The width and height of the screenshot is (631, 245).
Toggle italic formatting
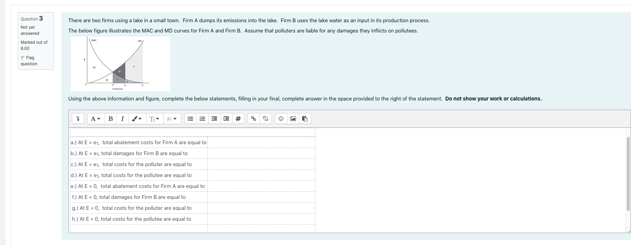tap(122, 119)
